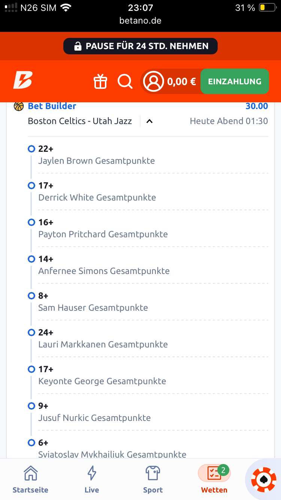281x500 pixels.
Task: Open the user account profile icon
Action: (154, 81)
